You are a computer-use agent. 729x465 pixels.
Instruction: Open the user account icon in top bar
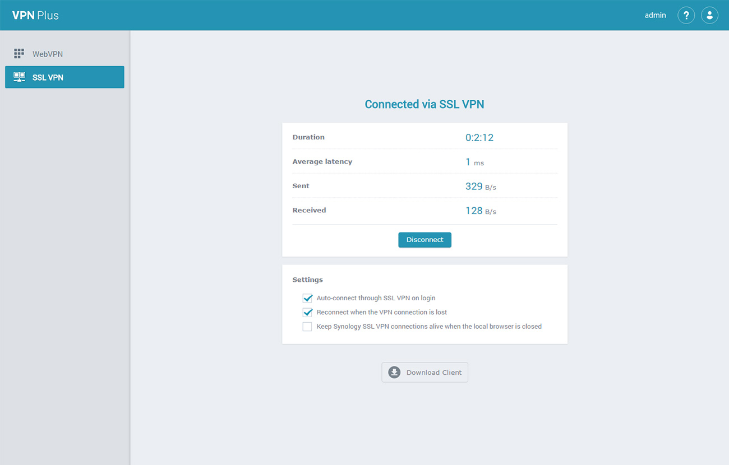click(x=709, y=15)
